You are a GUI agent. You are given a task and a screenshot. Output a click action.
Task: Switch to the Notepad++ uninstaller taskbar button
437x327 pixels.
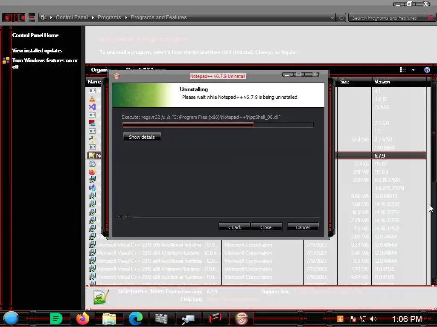pyautogui.click(x=242, y=318)
